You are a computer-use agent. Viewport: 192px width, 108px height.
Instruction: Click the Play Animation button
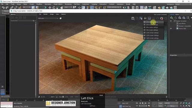143,103
